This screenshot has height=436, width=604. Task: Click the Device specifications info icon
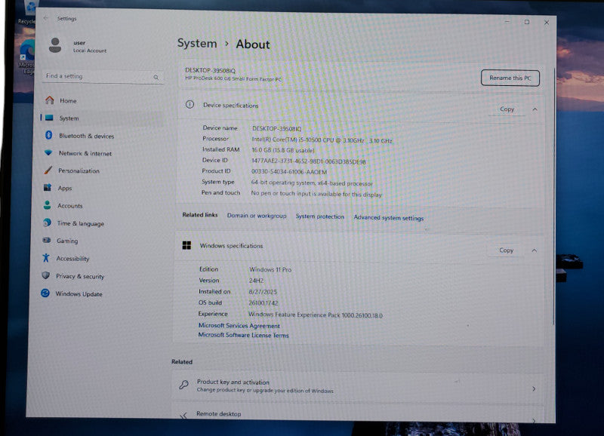pos(190,104)
